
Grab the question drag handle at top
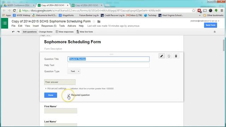(112, 54)
